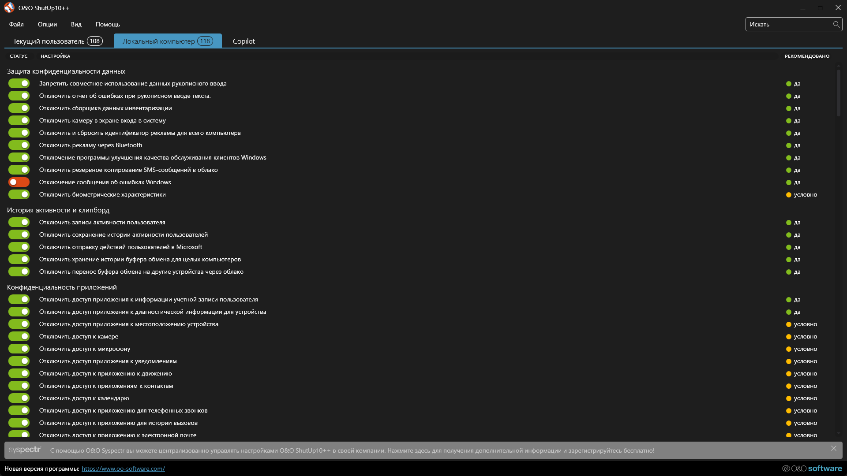
Task: Click the search magnifier icon
Action: (x=836, y=24)
